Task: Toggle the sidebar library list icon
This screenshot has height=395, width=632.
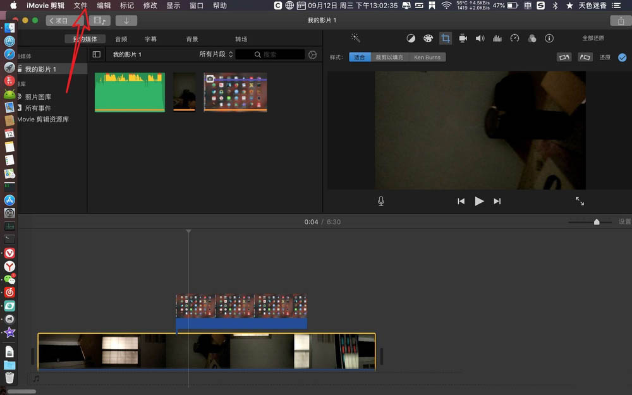Action: coord(96,54)
